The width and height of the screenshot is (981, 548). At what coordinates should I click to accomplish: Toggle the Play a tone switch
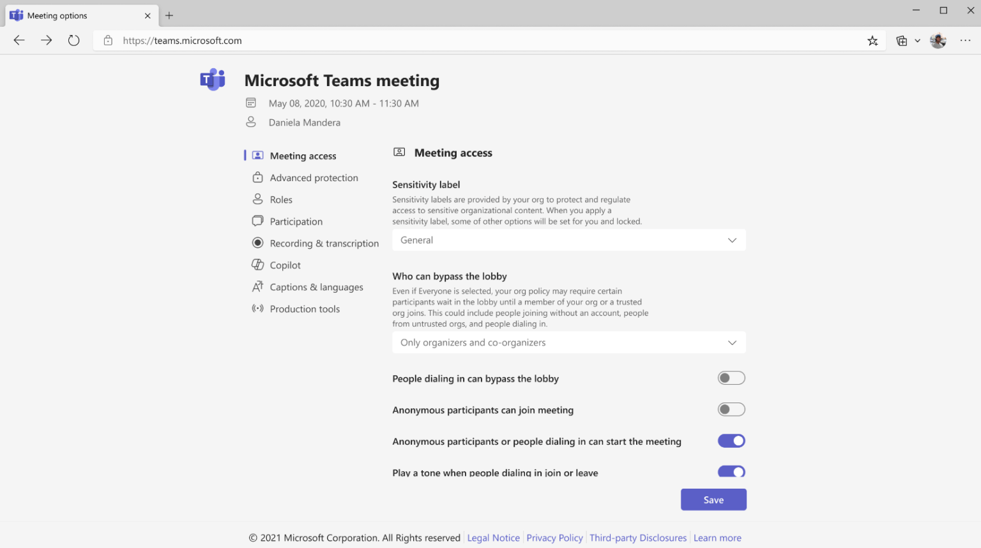coord(731,471)
